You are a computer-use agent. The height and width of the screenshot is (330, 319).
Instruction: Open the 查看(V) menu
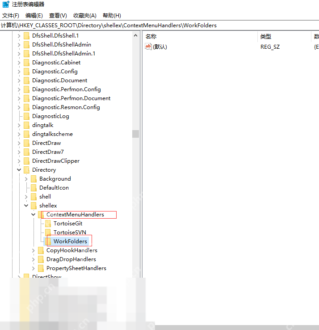[x=58, y=16]
